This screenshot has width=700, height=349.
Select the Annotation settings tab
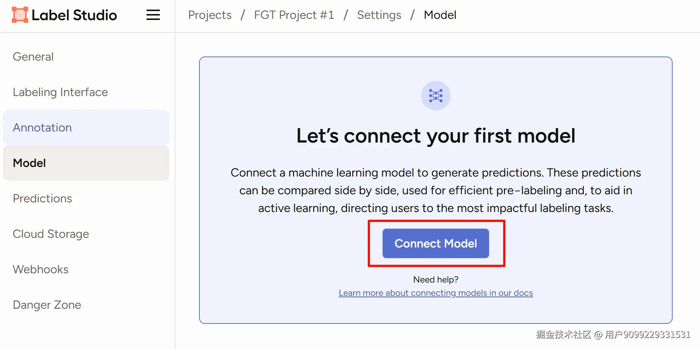[42, 128]
